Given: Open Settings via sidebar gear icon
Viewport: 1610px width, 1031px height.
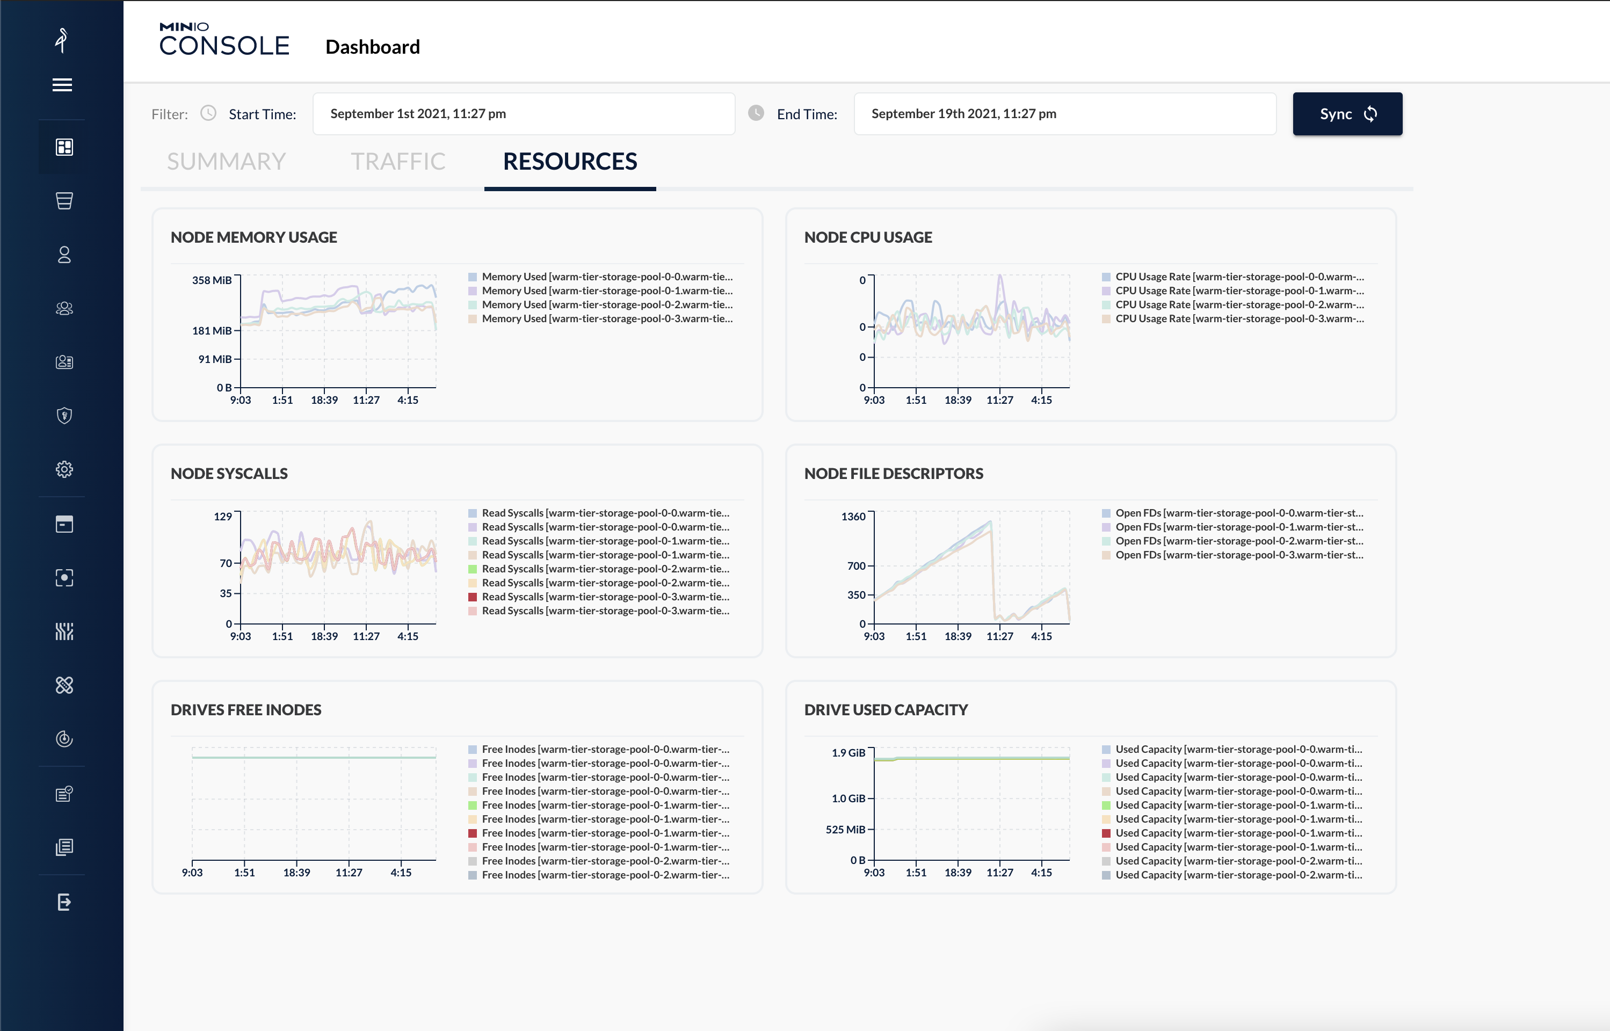Looking at the screenshot, I should point(64,469).
